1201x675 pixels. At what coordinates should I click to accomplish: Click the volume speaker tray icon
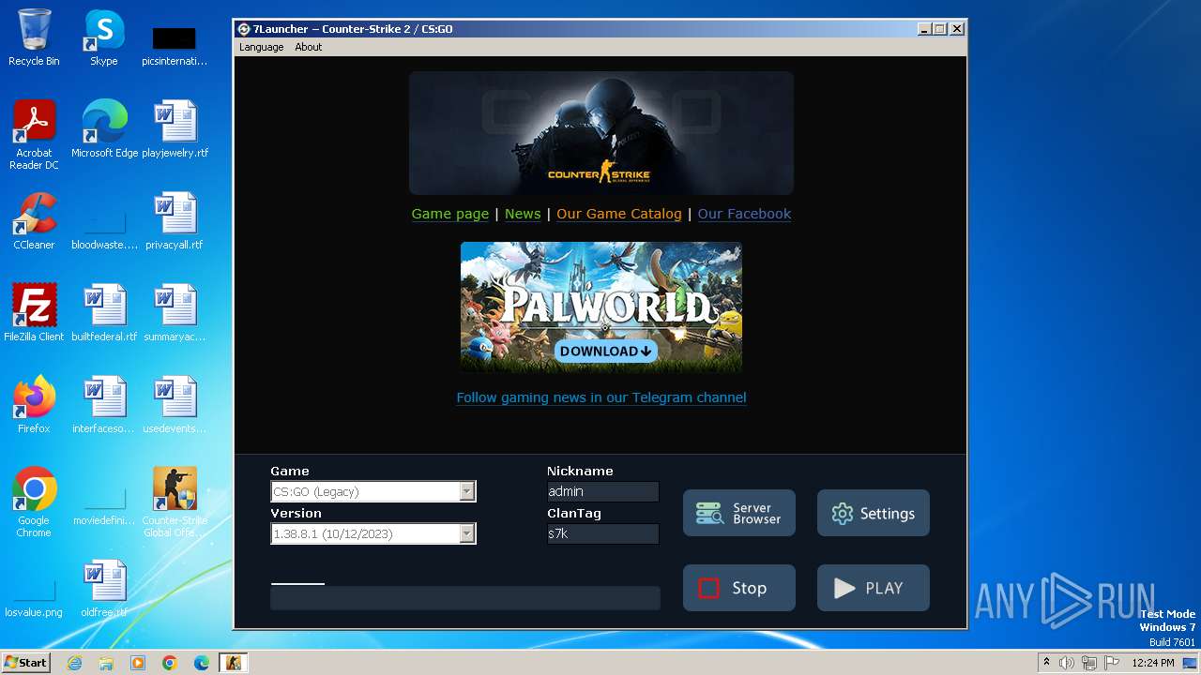coord(1067,663)
